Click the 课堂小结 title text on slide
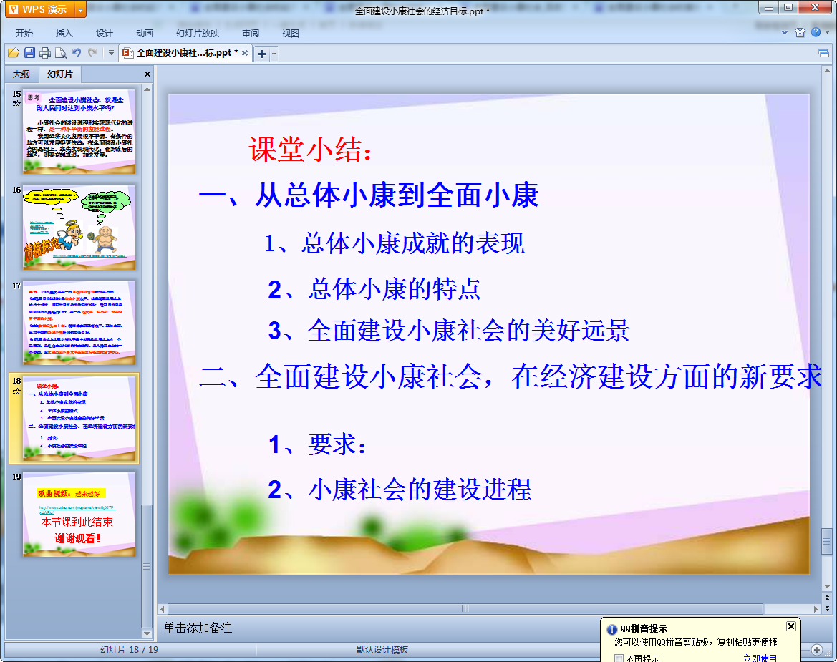 pos(310,150)
